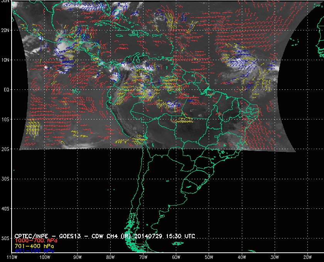The height and width of the screenshot is (262, 324).
Task: Click the 40W longitude label
Action: click(242, 257)
